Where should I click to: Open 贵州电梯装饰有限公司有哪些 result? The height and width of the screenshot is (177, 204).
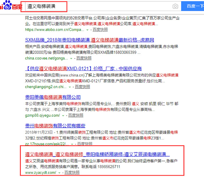(x=55, y=126)
